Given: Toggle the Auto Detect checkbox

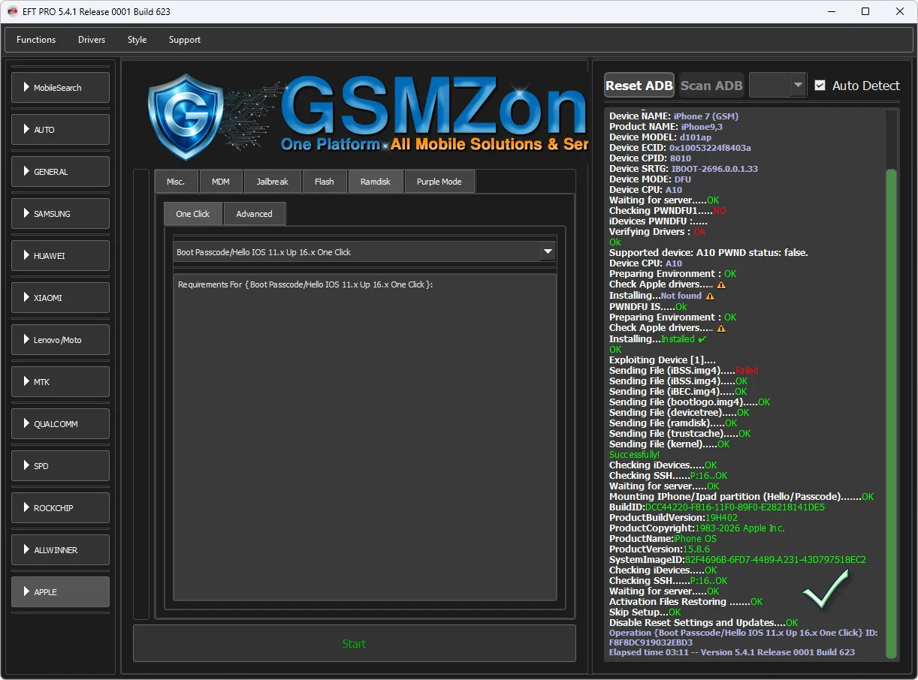Looking at the screenshot, I should pos(820,86).
